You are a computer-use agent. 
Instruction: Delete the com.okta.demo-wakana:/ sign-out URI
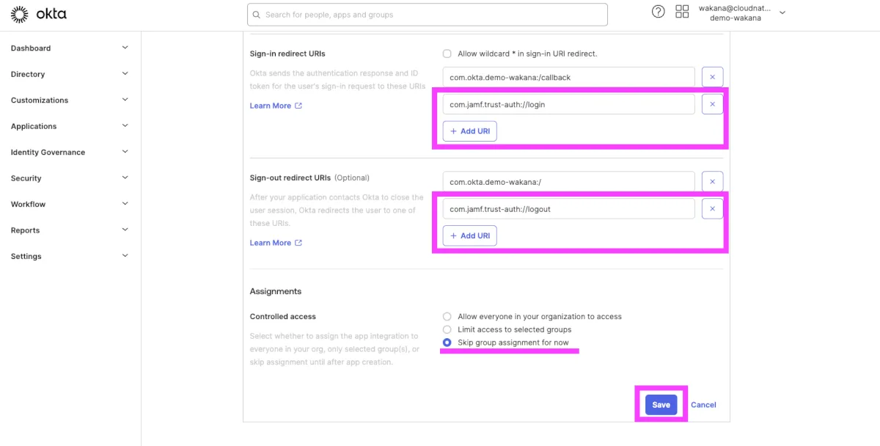point(712,182)
